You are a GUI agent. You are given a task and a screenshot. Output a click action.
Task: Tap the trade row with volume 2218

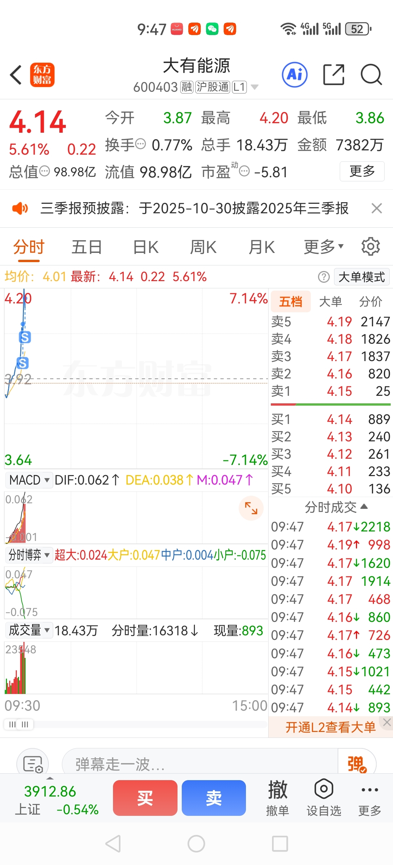[330, 527]
